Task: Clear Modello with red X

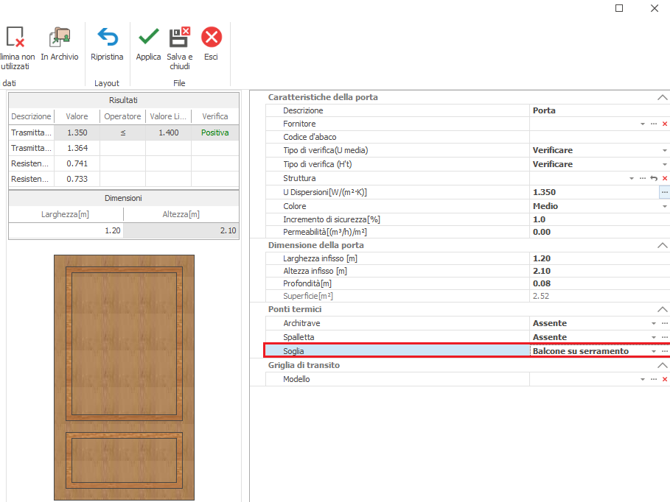Action: [664, 379]
